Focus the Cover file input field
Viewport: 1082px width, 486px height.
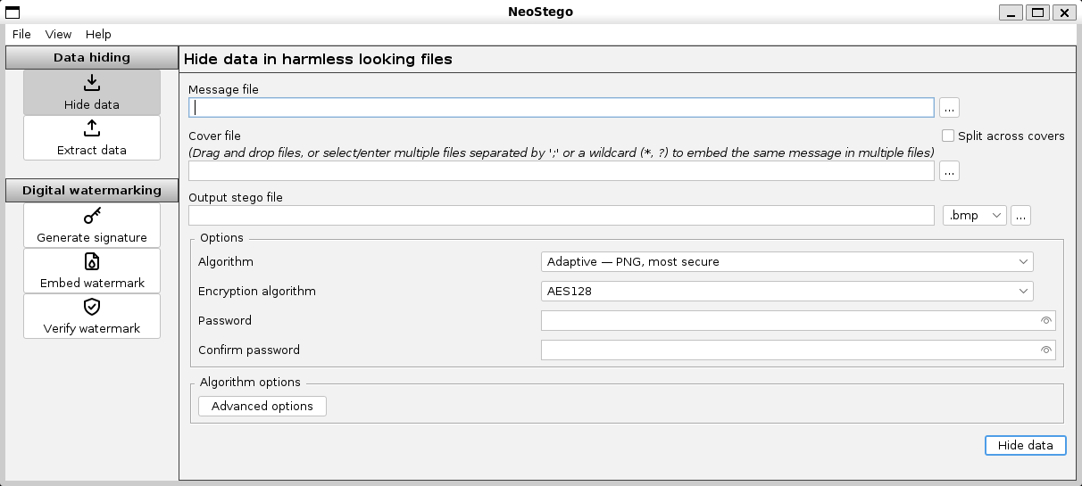[562, 171]
